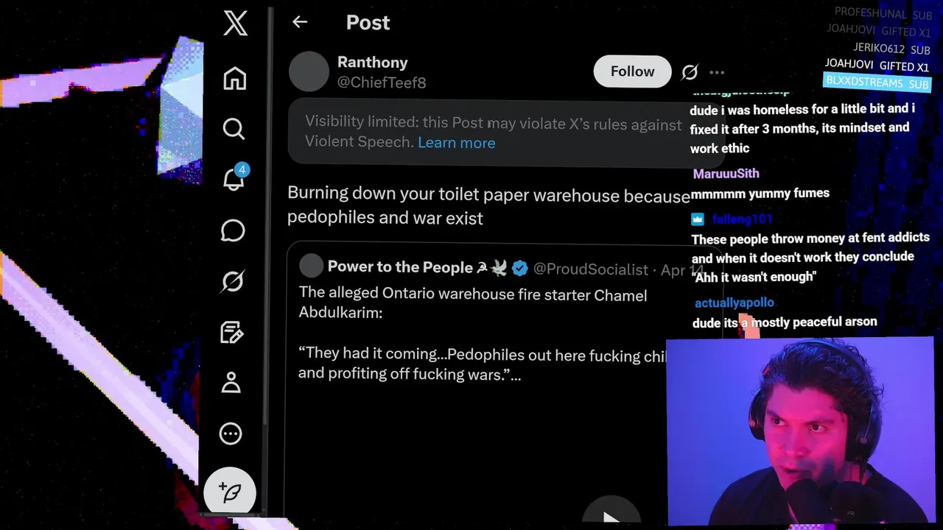Viewport: 943px width, 530px height.
Task: Go back with the arrow
Action: 299,22
